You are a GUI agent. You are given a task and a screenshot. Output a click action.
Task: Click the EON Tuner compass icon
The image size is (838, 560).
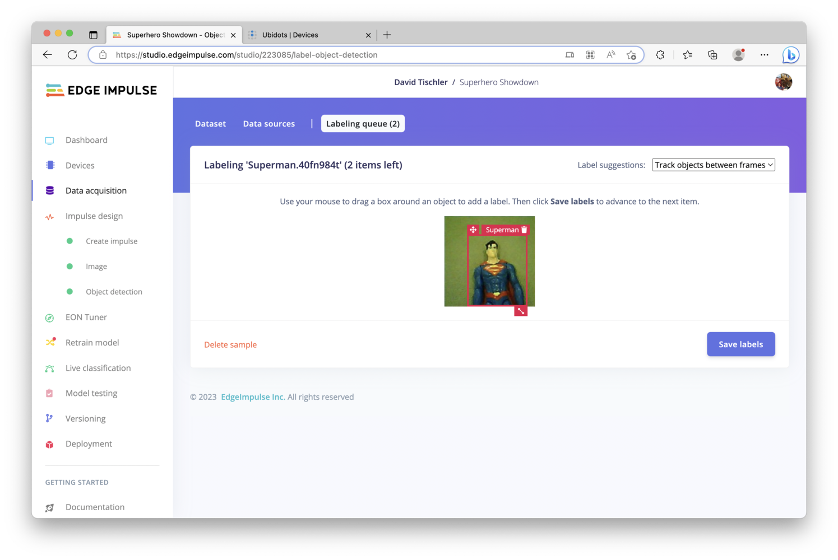pos(49,318)
